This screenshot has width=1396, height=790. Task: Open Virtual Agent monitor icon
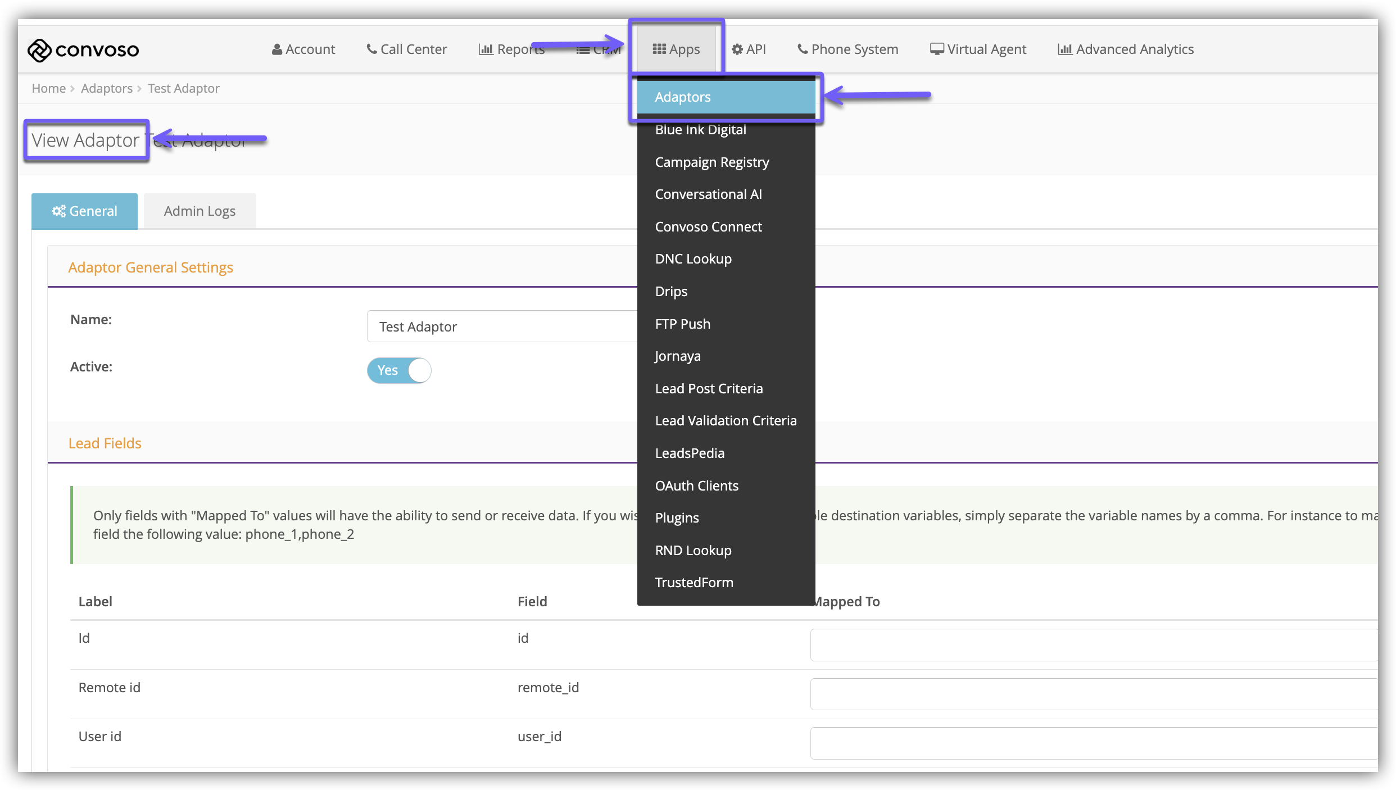pyautogui.click(x=937, y=49)
